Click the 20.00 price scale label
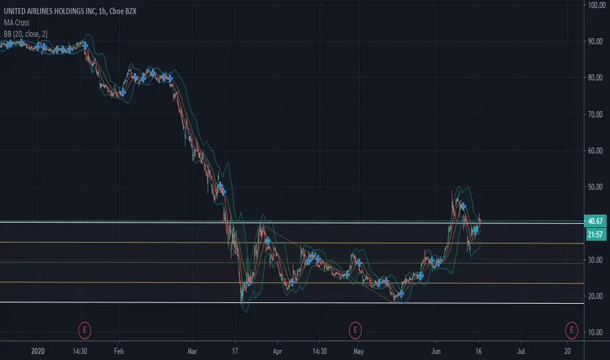The width and height of the screenshot is (610, 360). tap(595, 296)
